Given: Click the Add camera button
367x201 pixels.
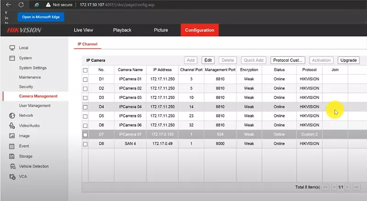Looking at the screenshot, I should (x=190, y=60).
